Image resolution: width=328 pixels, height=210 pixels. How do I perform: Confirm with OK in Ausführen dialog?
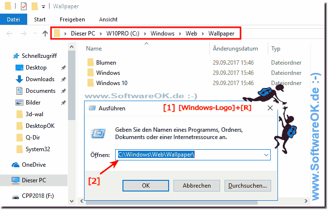click(x=146, y=186)
